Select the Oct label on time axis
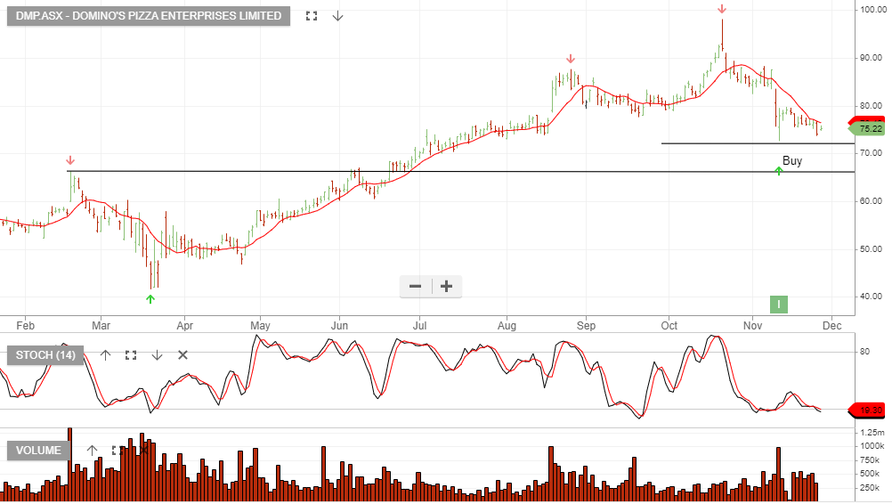 pos(669,325)
